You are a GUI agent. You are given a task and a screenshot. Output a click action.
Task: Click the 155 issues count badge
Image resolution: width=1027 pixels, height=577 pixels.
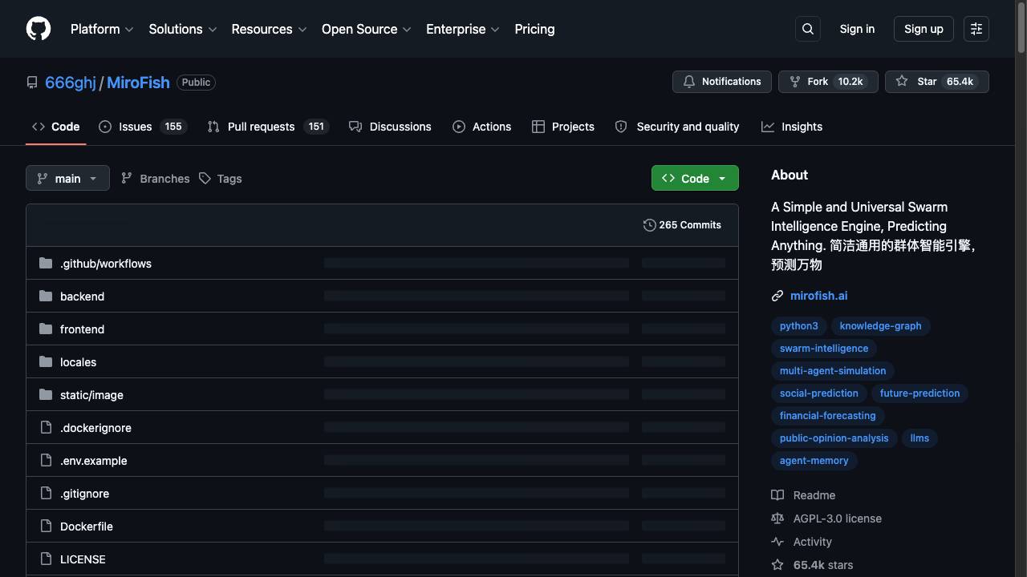tap(173, 127)
